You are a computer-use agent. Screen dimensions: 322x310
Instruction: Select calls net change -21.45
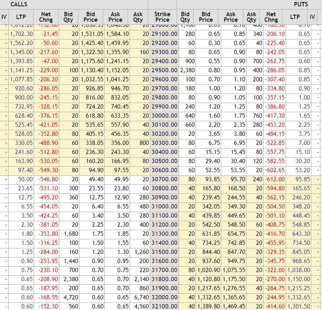[x=50, y=34]
